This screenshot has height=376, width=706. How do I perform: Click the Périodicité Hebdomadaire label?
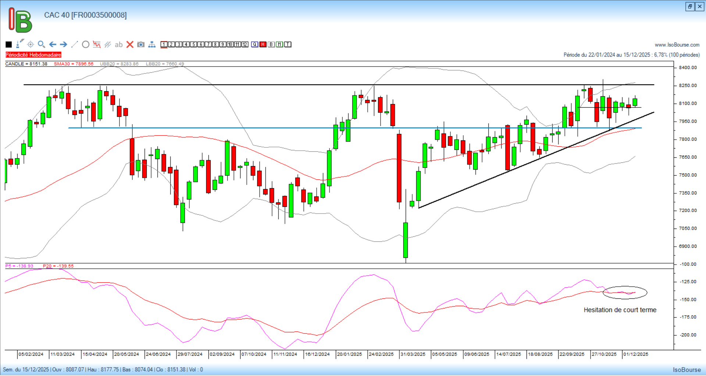33,55
